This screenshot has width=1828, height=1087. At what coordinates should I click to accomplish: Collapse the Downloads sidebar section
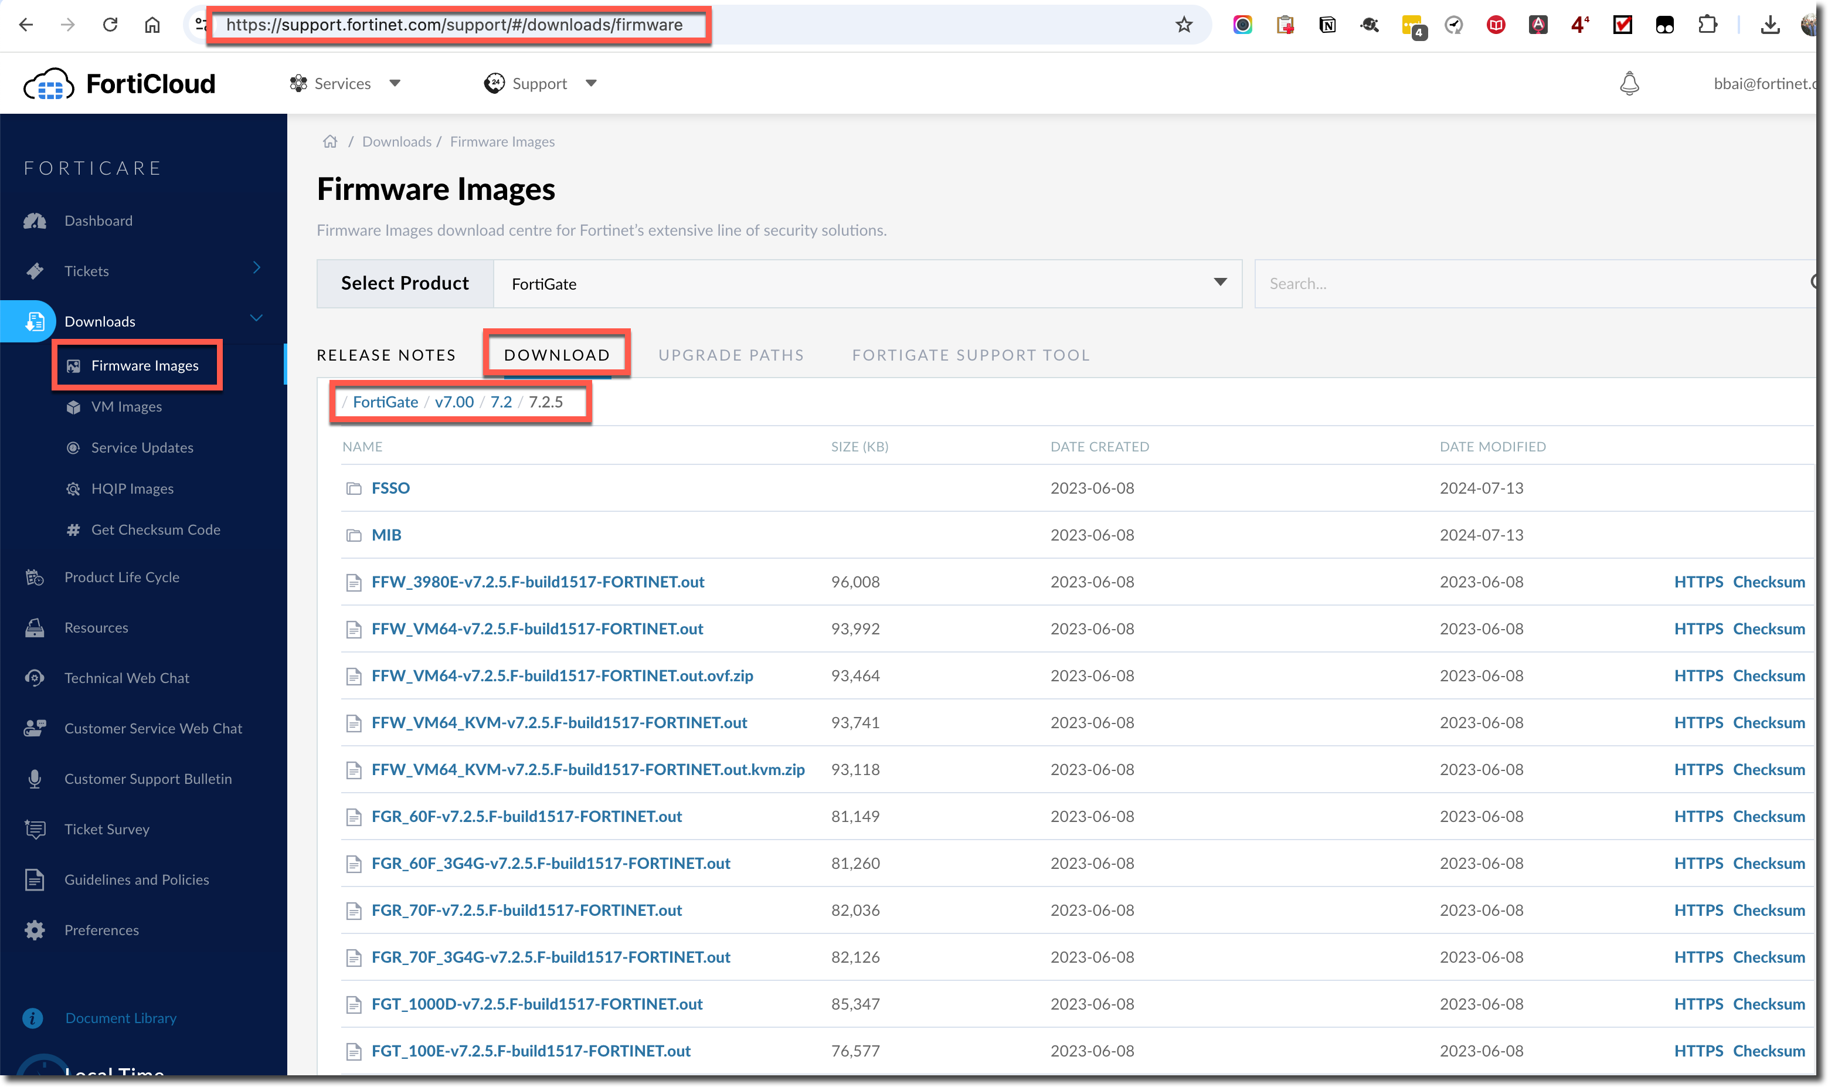tap(256, 318)
